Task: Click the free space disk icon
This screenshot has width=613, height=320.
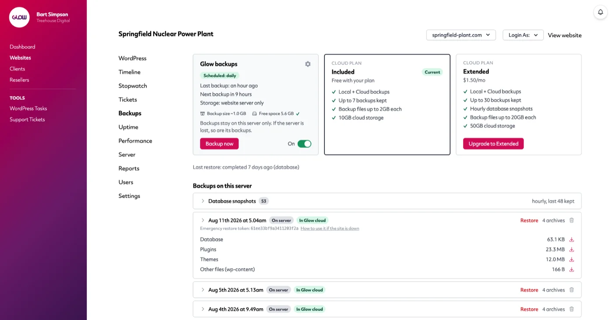Action: coord(254,114)
